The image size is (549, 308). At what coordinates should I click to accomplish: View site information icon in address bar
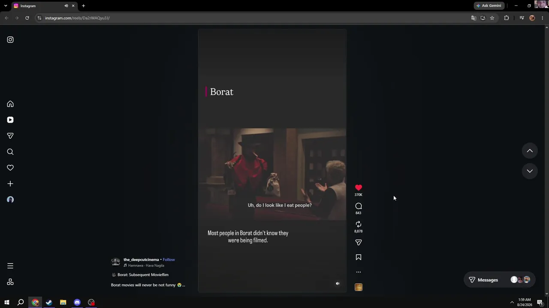tap(39, 18)
